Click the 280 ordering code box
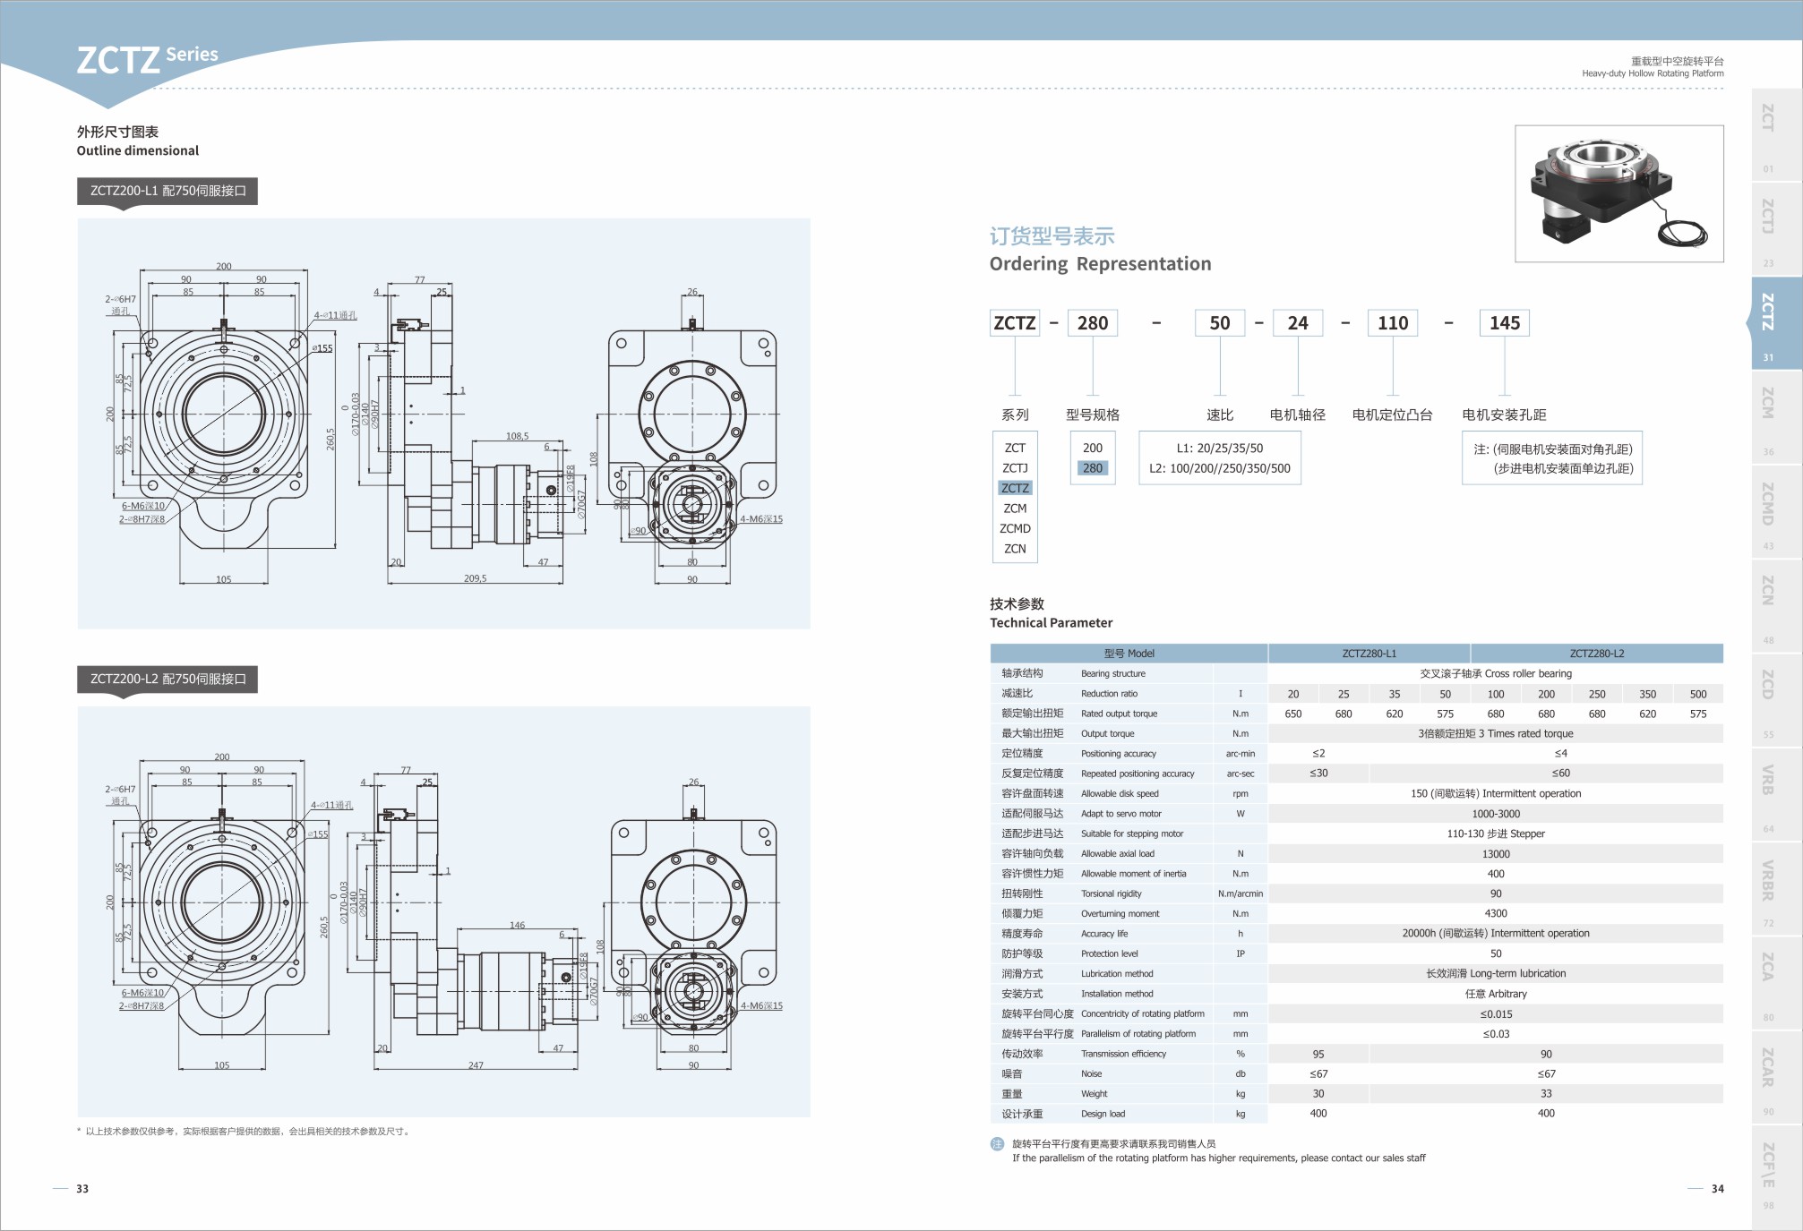Viewport: 1803px width, 1231px height. [1093, 323]
